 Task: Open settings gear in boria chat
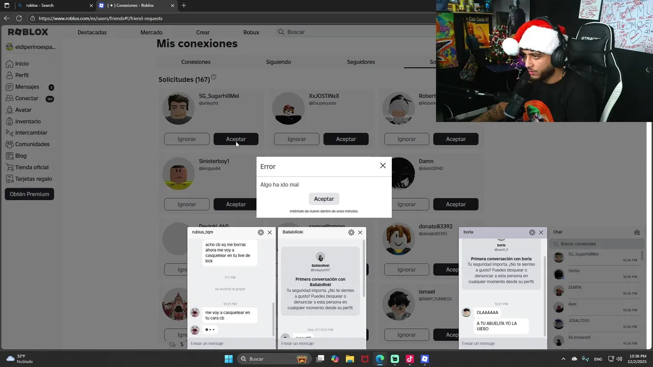pyautogui.click(x=532, y=232)
